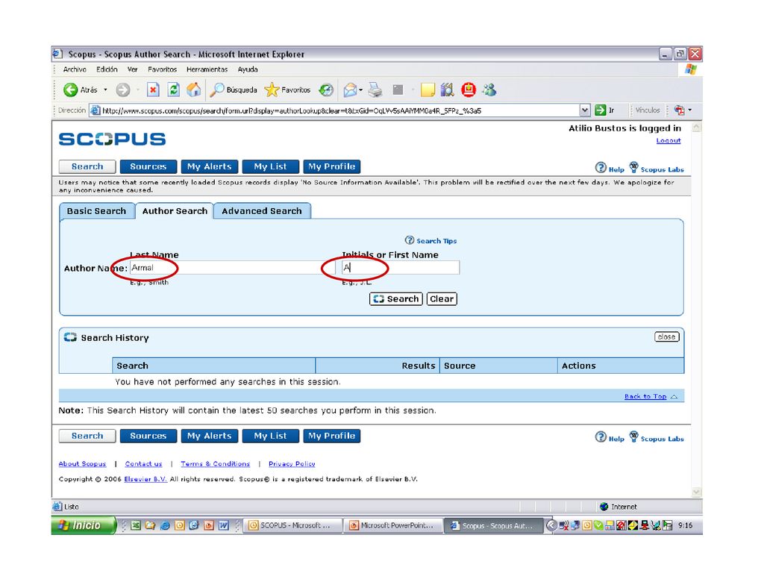Open the back button history dropdown arrow
Screen dimensions: 764x573
pyautogui.click(x=105, y=90)
